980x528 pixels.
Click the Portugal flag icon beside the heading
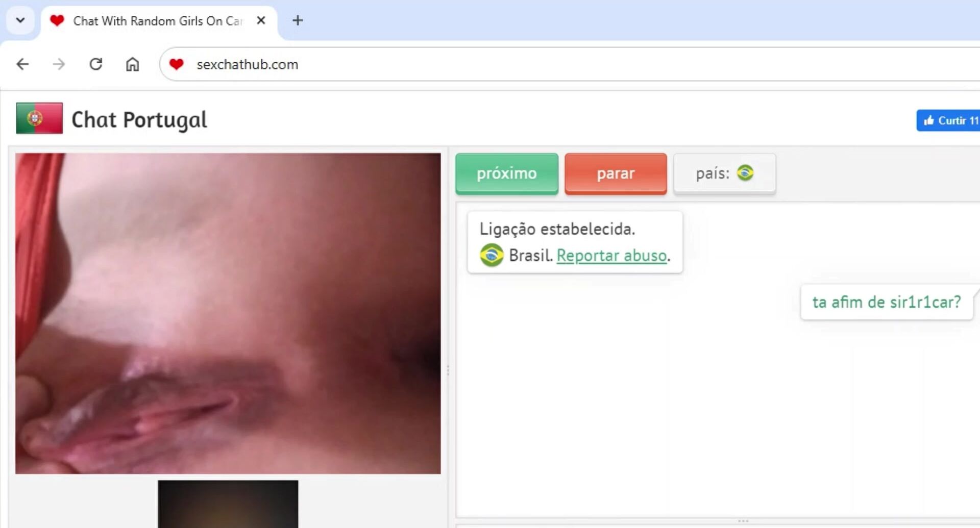click(39, 118)
